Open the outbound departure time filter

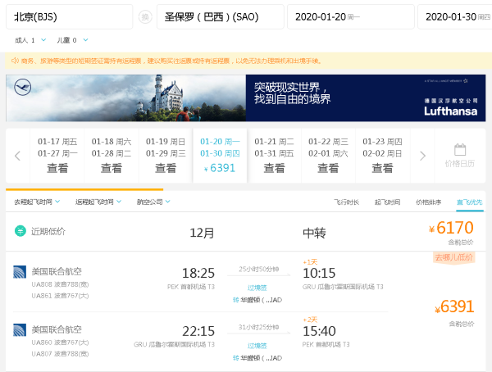tap(37, 202)
